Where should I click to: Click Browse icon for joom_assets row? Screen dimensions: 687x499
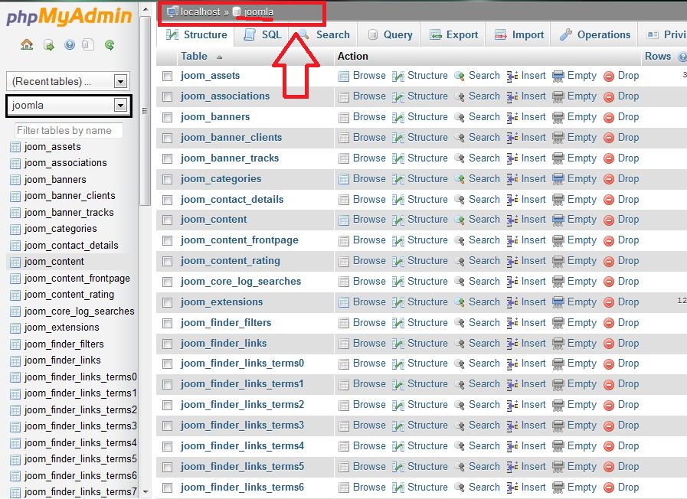(x=344, y=76)
